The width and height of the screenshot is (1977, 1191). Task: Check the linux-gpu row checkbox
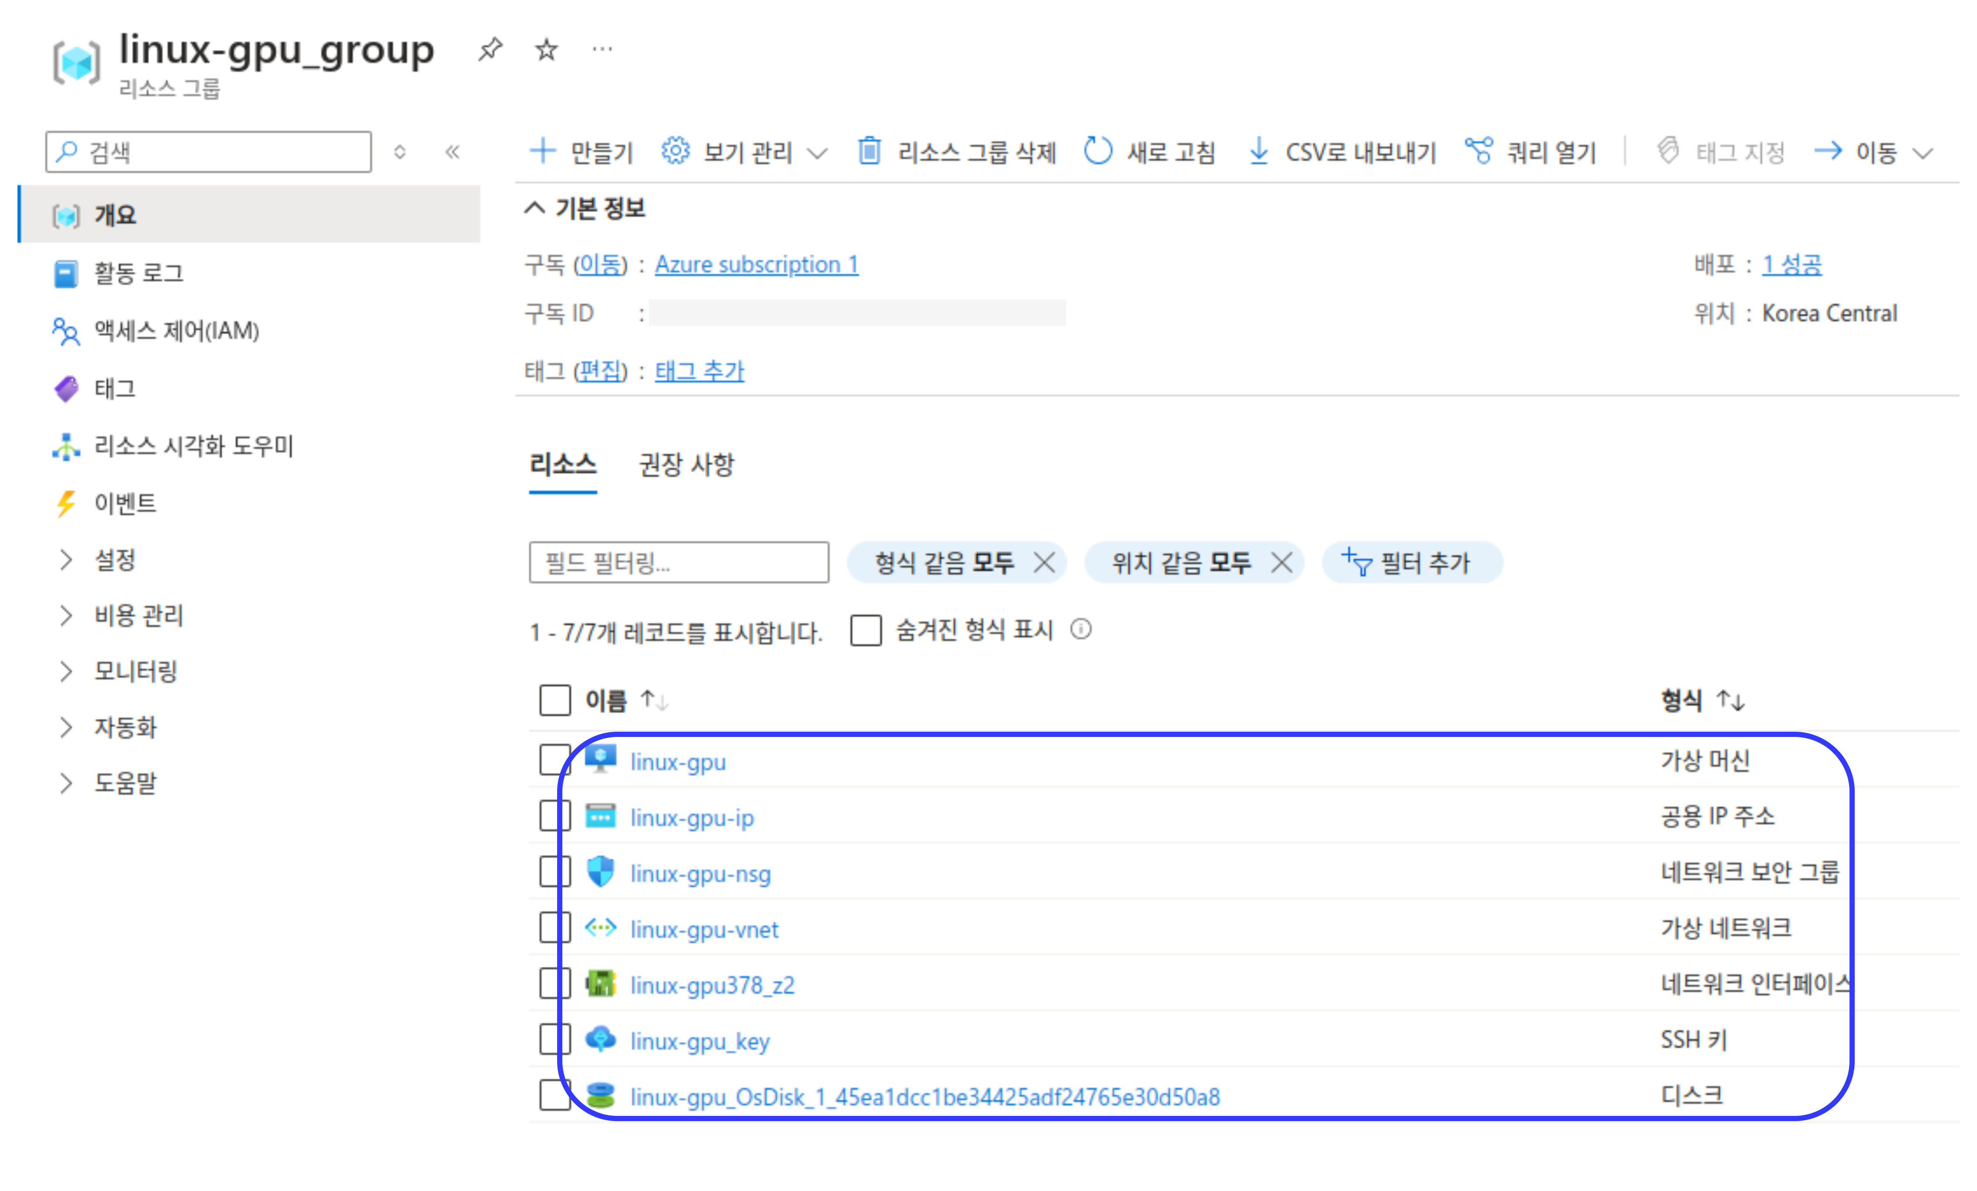click(x=555, y=759)
